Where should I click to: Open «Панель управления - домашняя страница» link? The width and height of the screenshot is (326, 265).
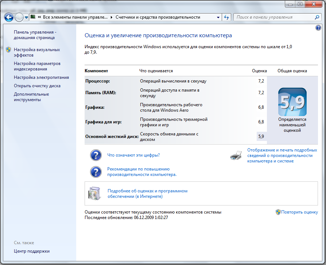(x=35, y=35)
